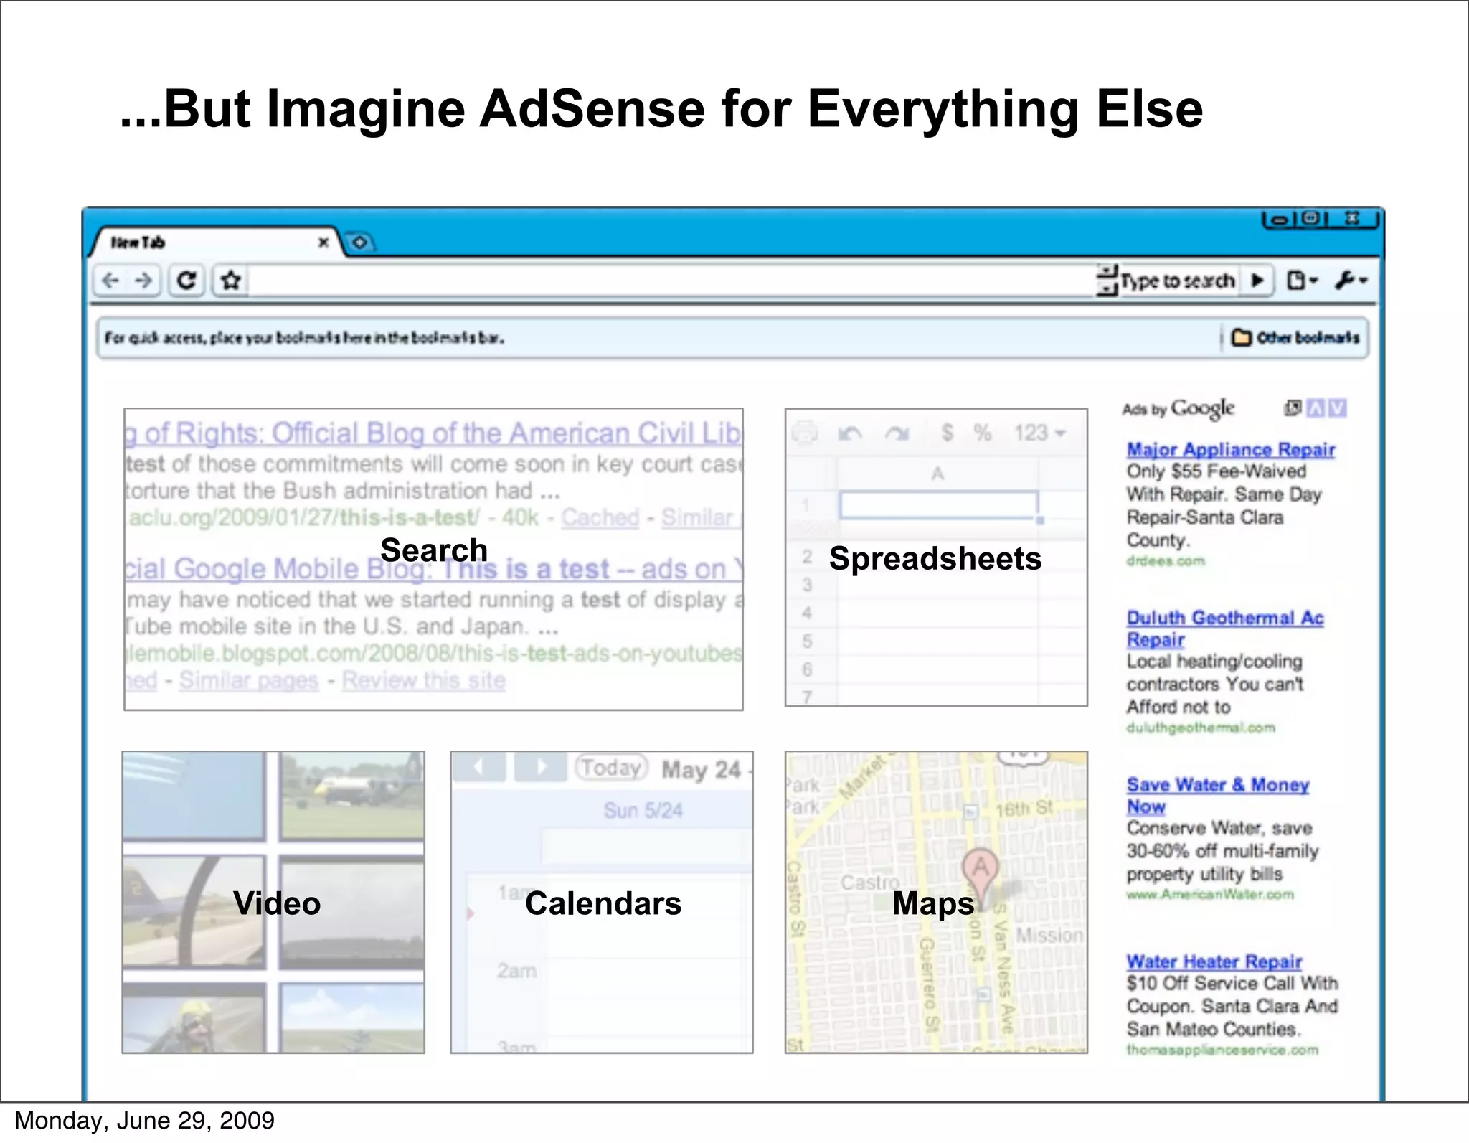Screen dimensions: 1469x1143
Task: Bookmark this page with the star icon
Action: [231, 280]
